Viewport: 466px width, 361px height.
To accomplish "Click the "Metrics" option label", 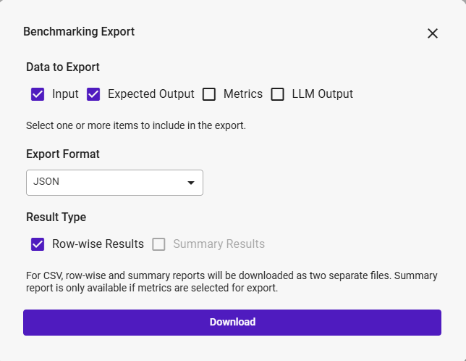I will click(242, 94).
